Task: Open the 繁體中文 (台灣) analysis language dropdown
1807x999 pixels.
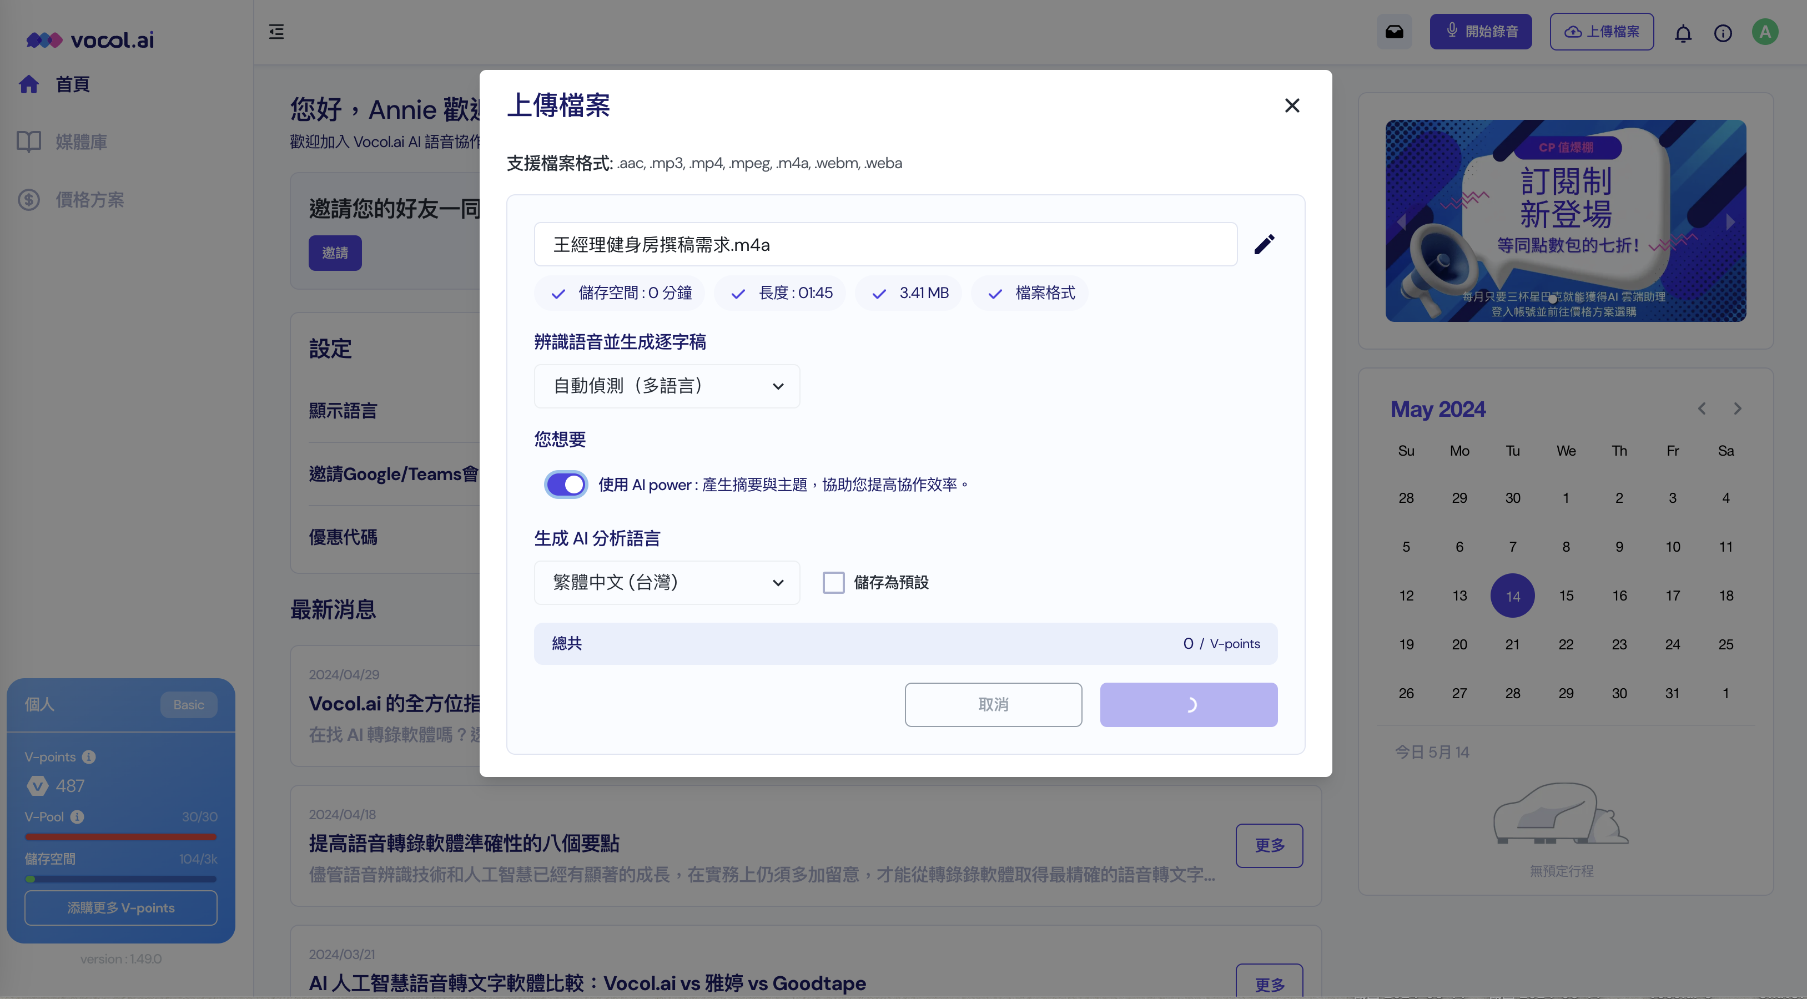Action: pos(666,583)
